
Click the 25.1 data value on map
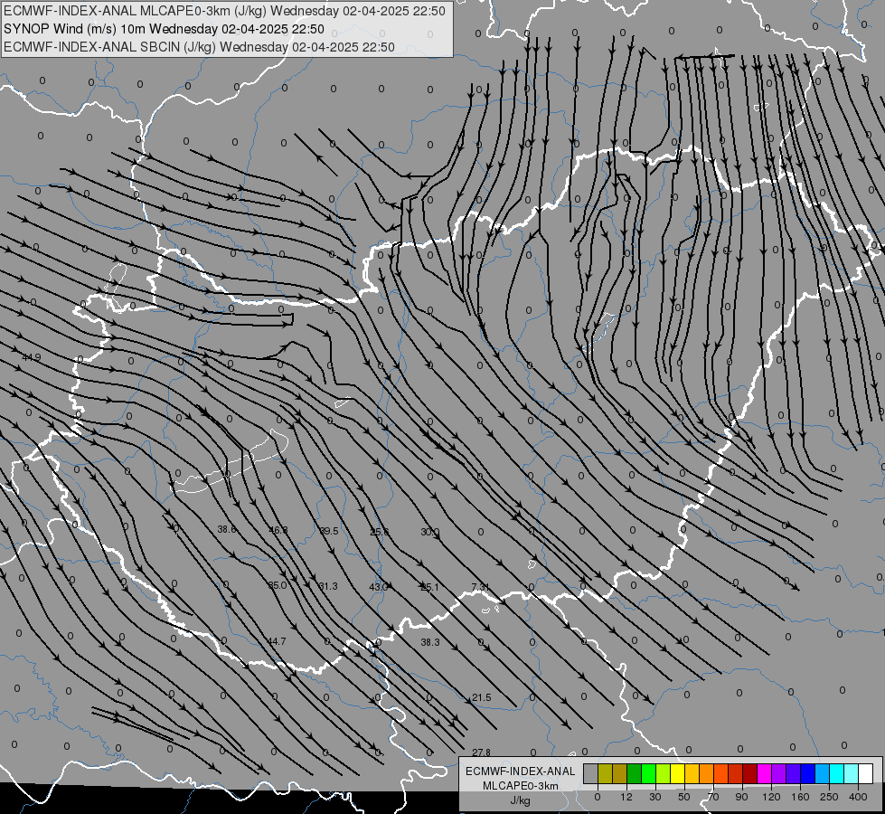429,587
